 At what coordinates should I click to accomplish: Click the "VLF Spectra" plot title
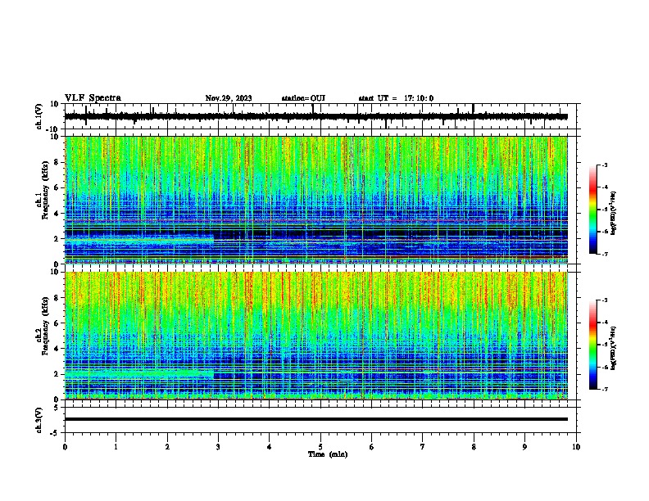pos(93,98)
